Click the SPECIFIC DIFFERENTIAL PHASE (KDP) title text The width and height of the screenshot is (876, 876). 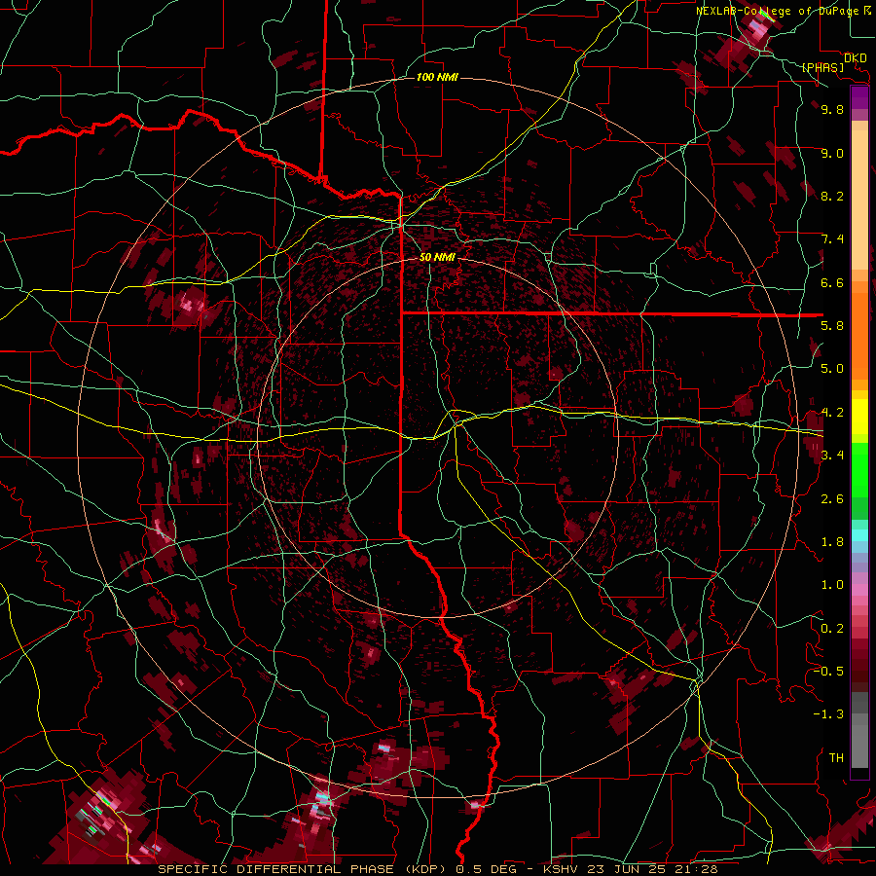[x=302, y=869]
